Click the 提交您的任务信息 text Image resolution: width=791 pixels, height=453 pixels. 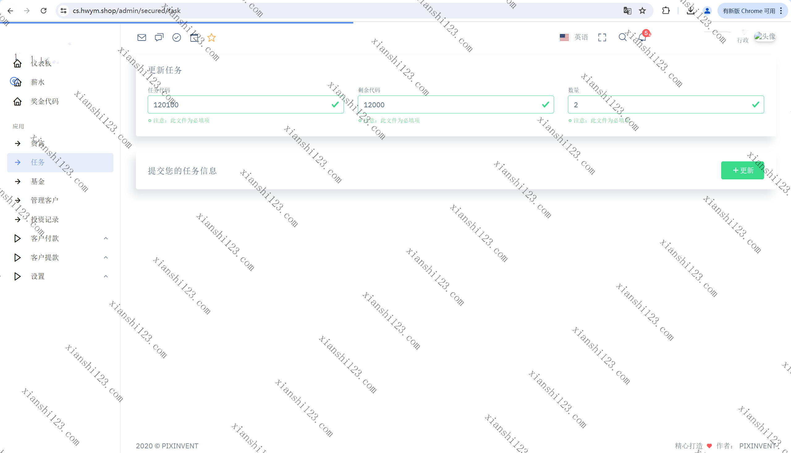click(182, 170)
